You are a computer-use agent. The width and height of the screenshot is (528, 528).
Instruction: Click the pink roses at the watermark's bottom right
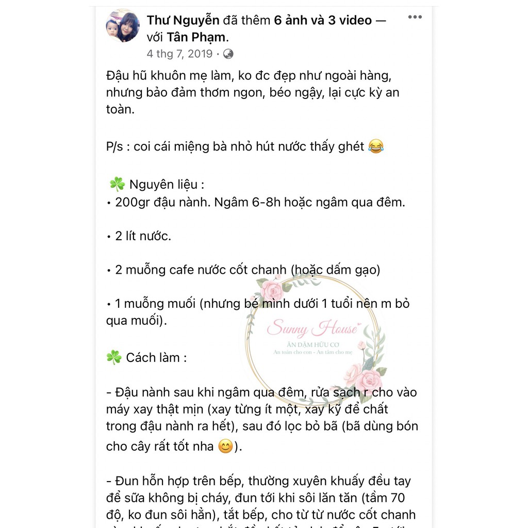[366, 378]
